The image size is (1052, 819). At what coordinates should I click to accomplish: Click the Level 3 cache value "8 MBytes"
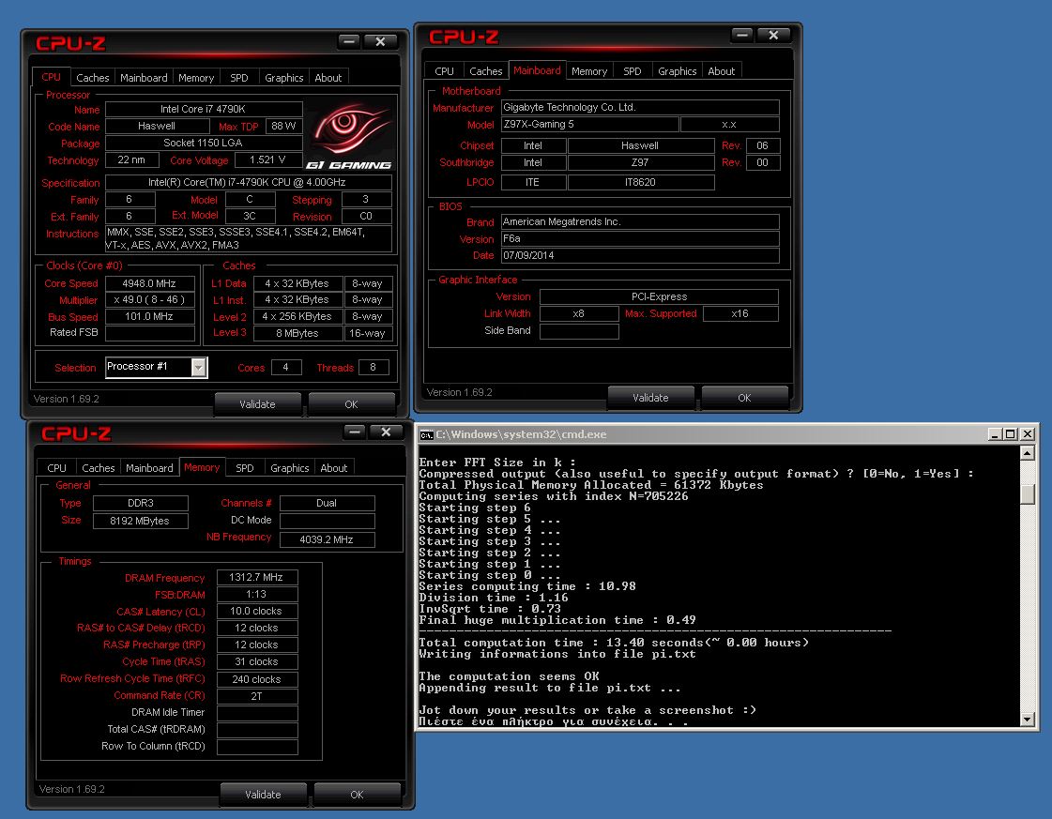(x=297, y=333)
